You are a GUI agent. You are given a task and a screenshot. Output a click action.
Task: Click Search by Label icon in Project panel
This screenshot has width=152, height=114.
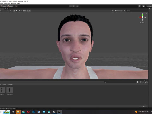[x=140, y=82]
